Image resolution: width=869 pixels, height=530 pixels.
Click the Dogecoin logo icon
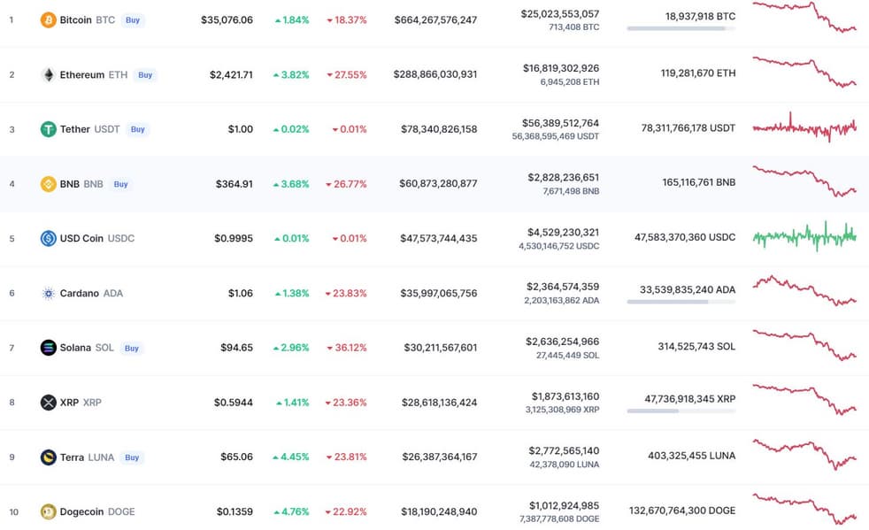48,511
